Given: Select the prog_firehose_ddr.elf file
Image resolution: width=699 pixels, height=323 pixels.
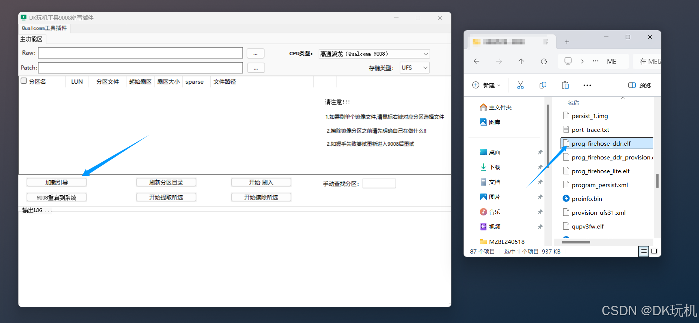Looking at the screenshot, I should (x=607, y=143).
